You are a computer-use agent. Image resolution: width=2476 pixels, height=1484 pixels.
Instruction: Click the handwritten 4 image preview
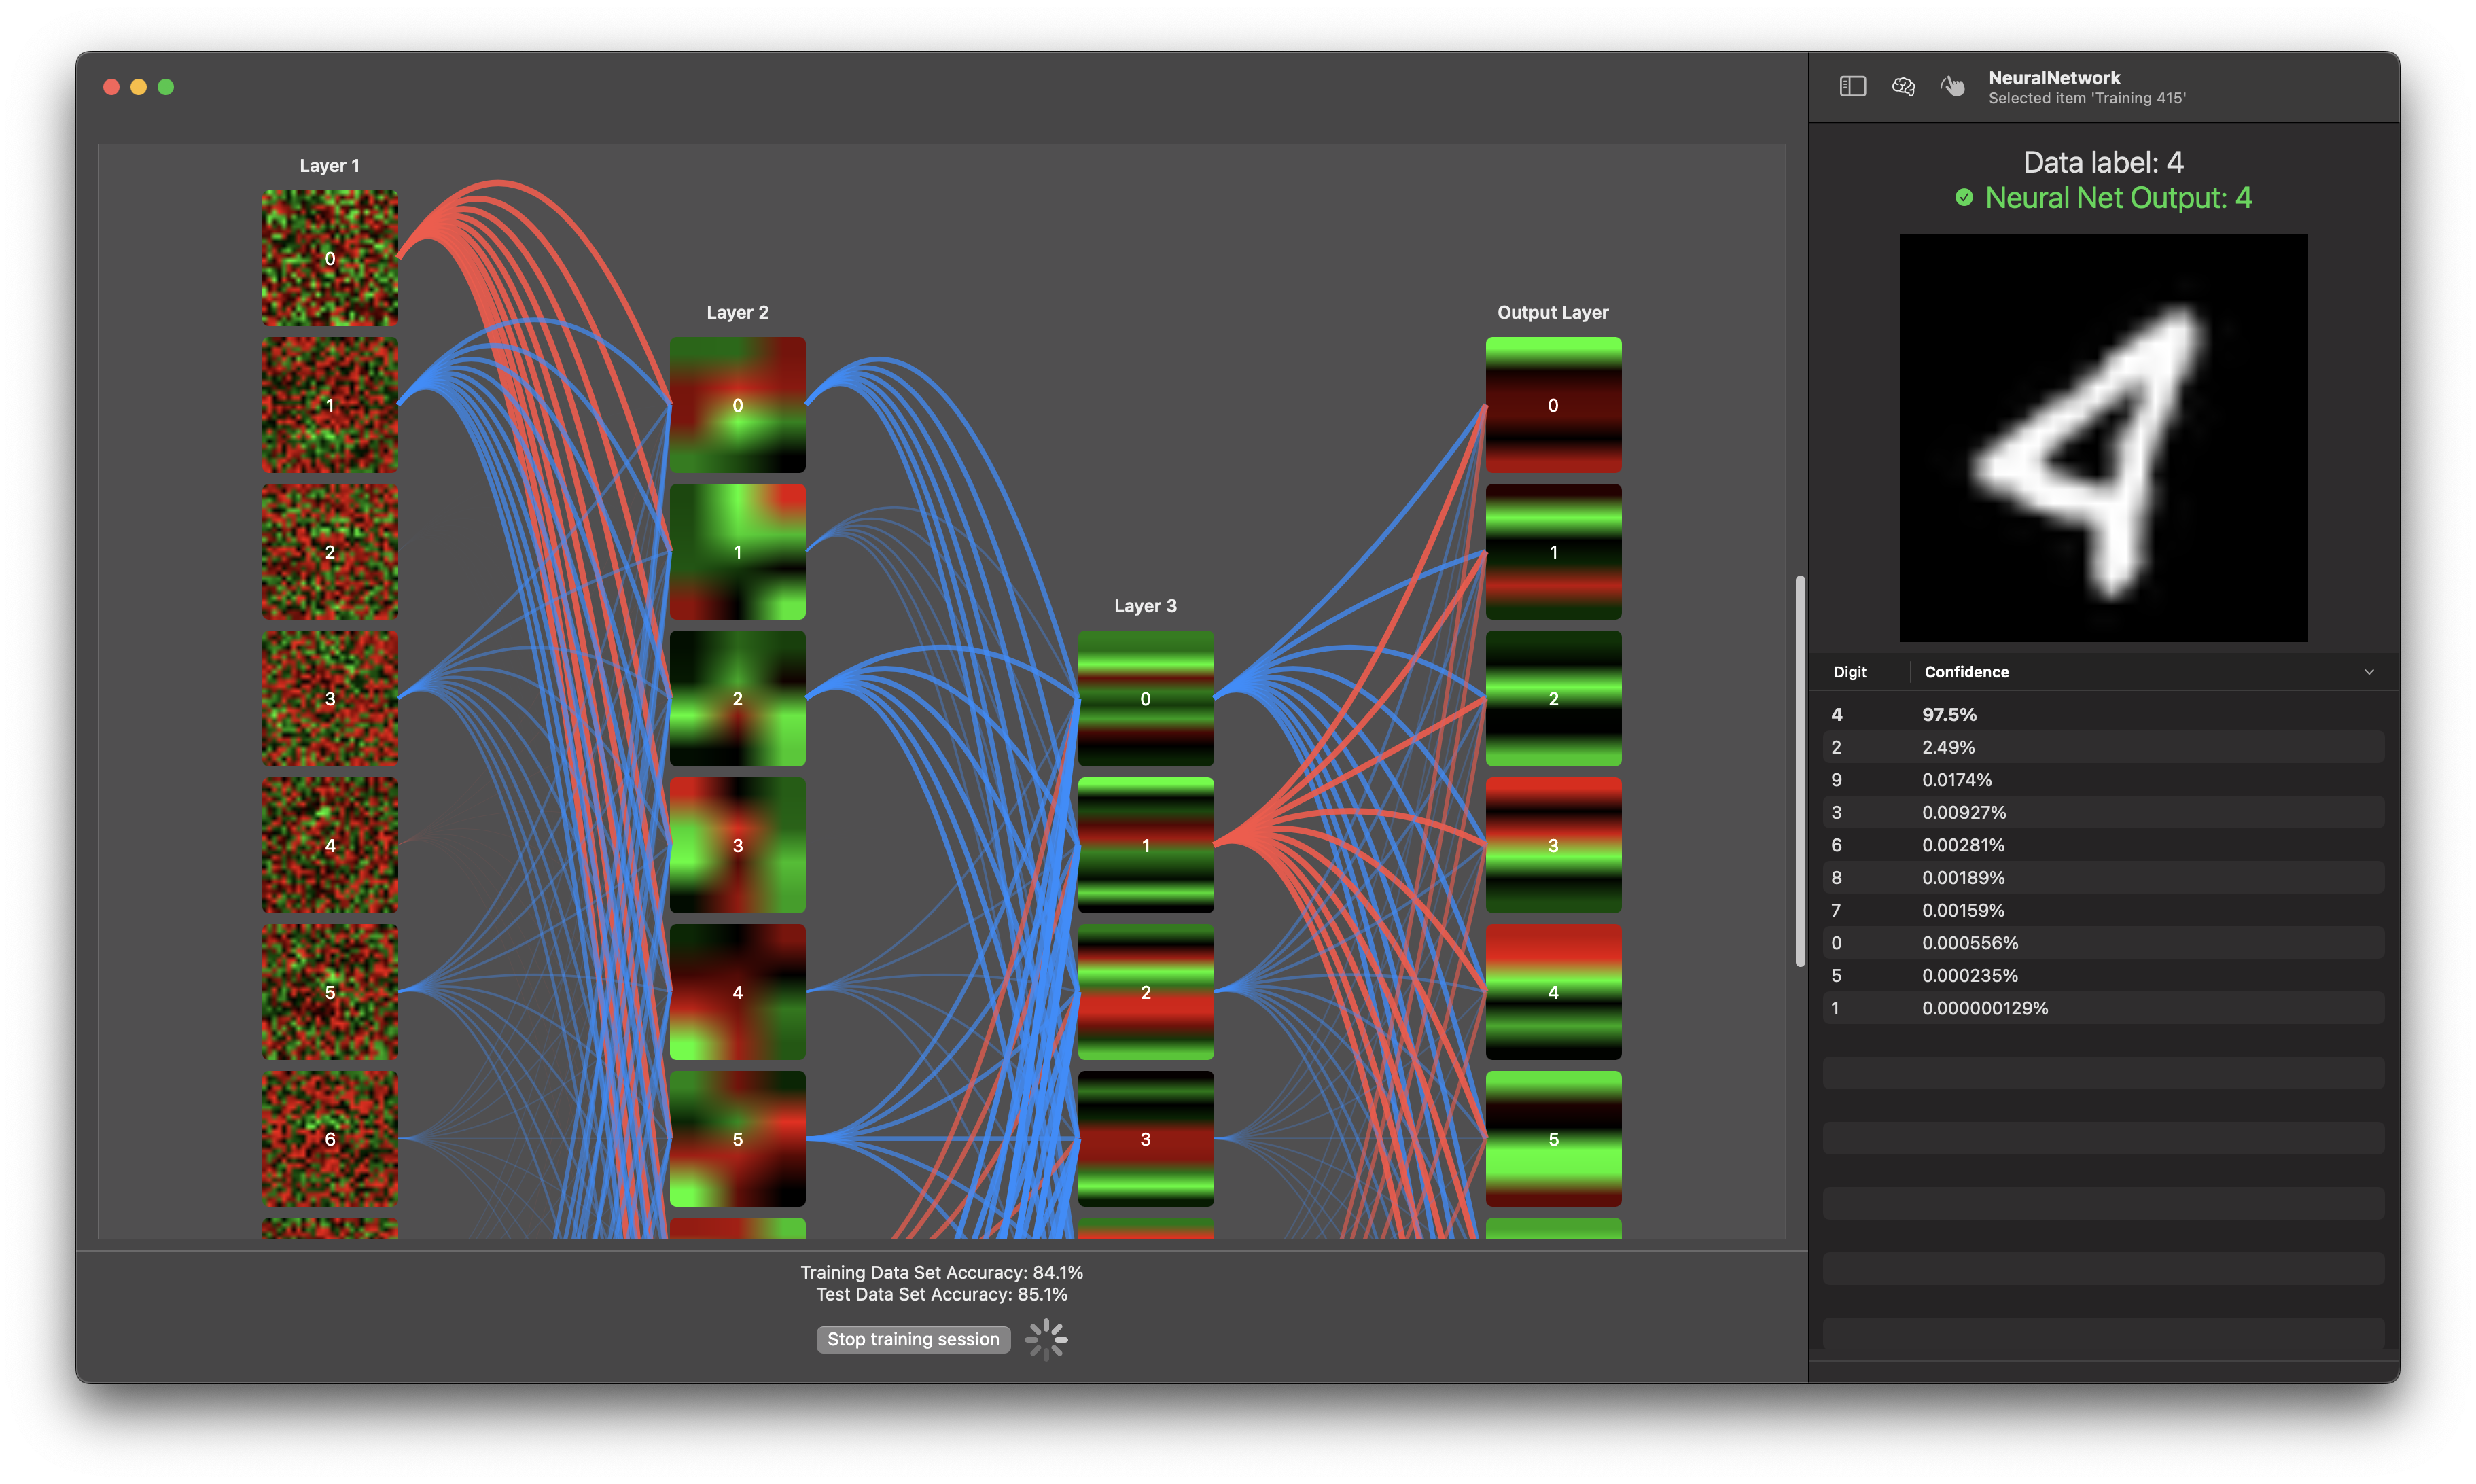[2103, 438]
